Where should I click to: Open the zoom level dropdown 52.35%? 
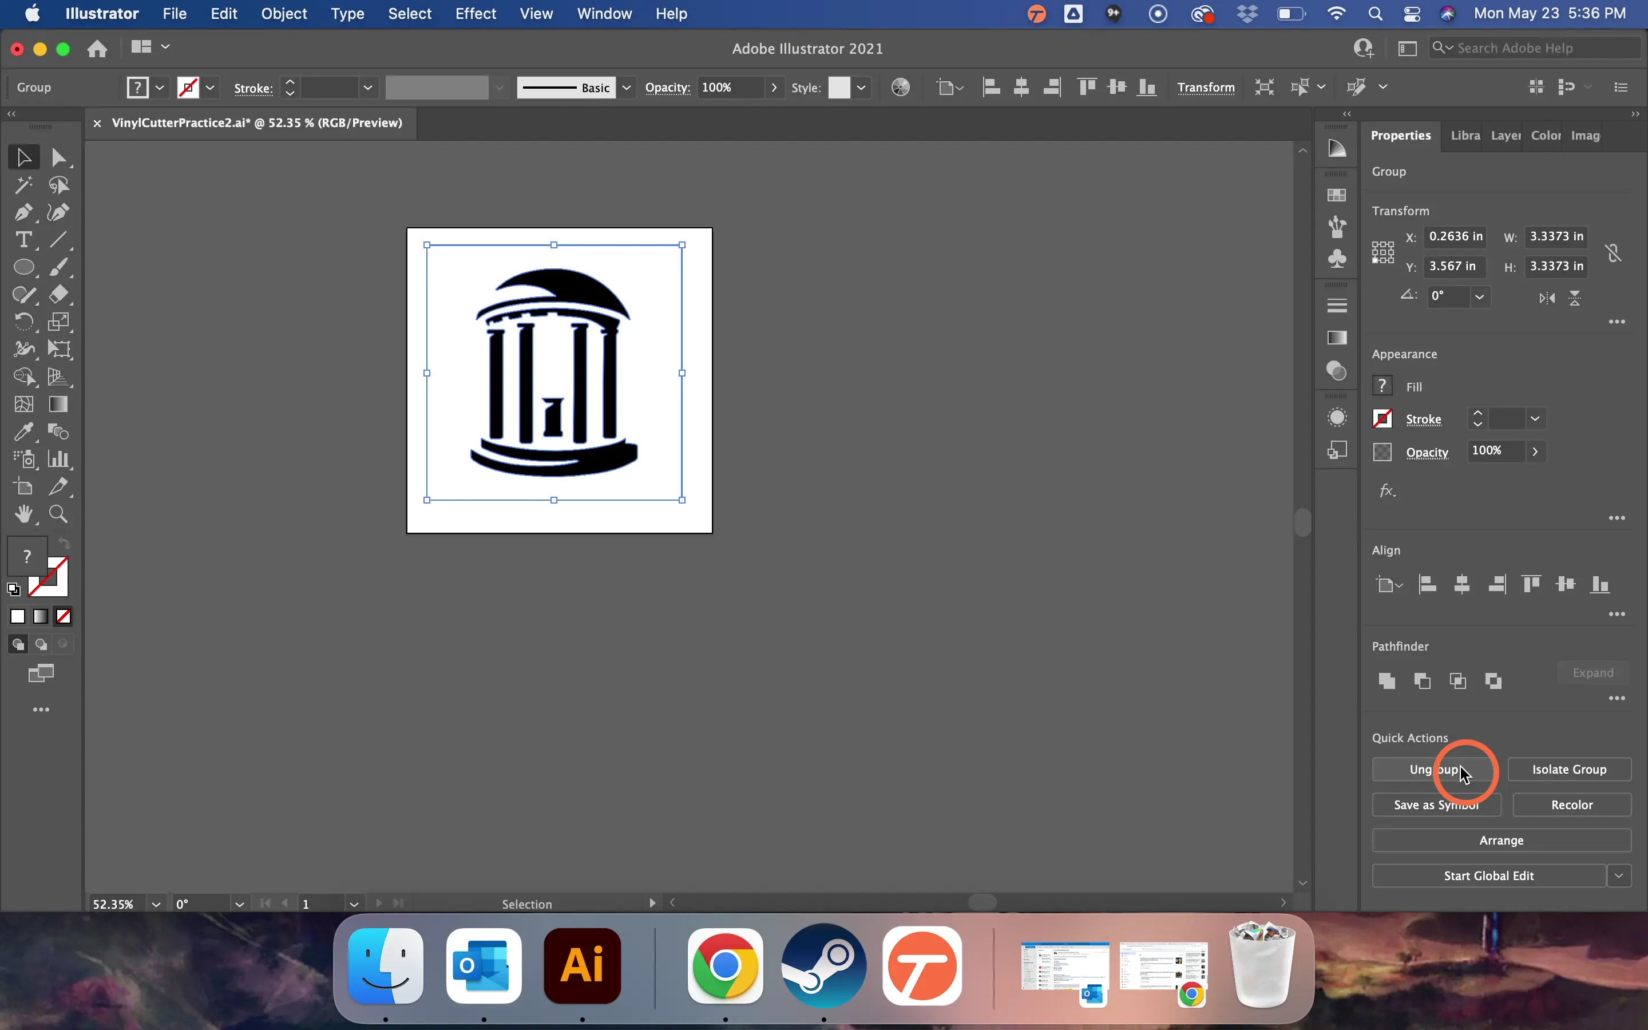pos(156,904)
